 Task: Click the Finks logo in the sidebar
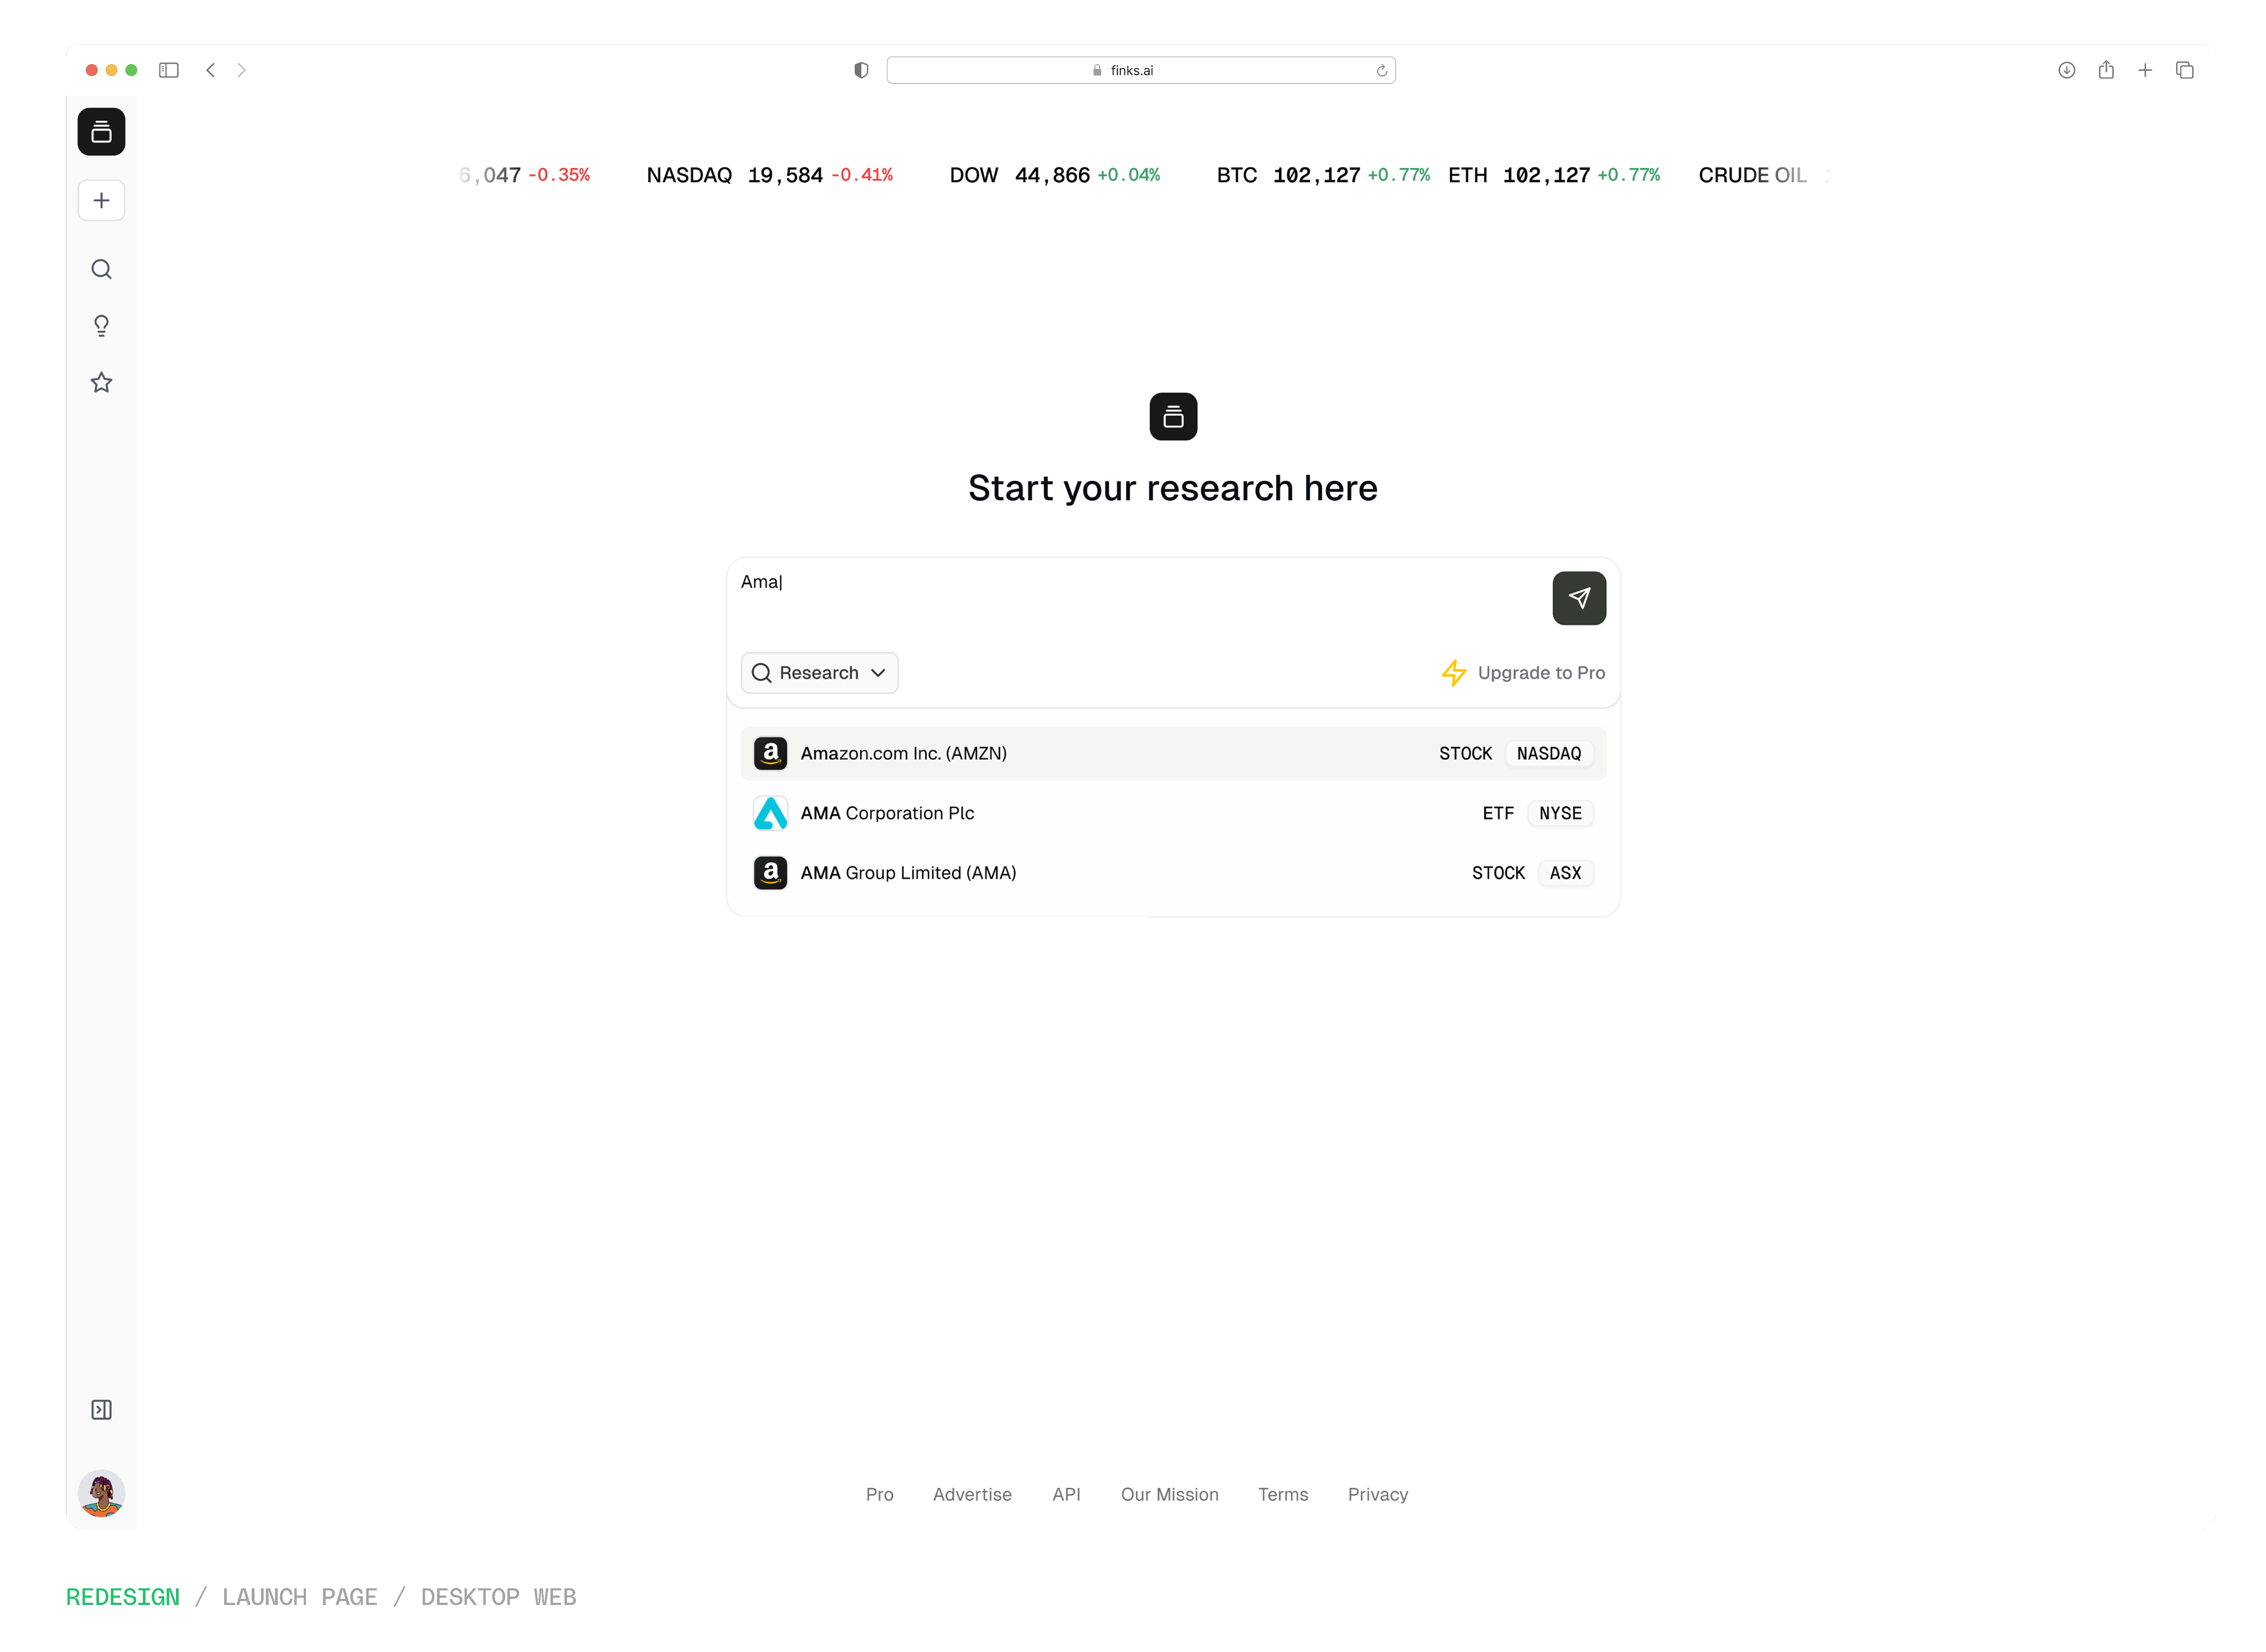(x=101, y=132)
